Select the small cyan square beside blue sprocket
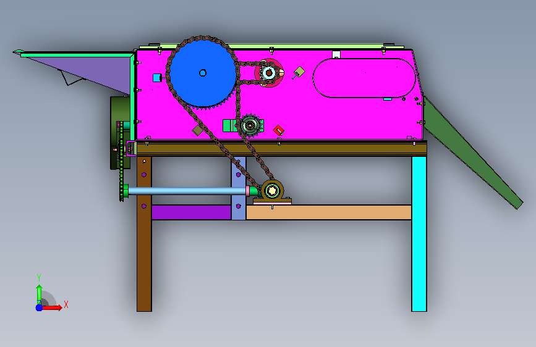Viewport: 536px width, 347px height. point(157,78)
